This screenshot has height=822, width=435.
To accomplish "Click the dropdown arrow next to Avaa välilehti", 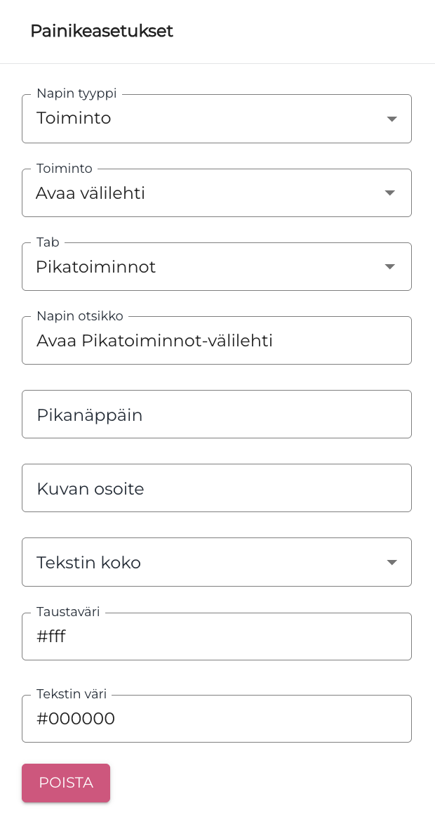I will coord(389,193).
